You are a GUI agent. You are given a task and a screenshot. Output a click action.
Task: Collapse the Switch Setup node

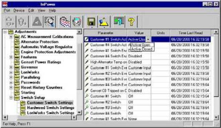click(11, 98)
